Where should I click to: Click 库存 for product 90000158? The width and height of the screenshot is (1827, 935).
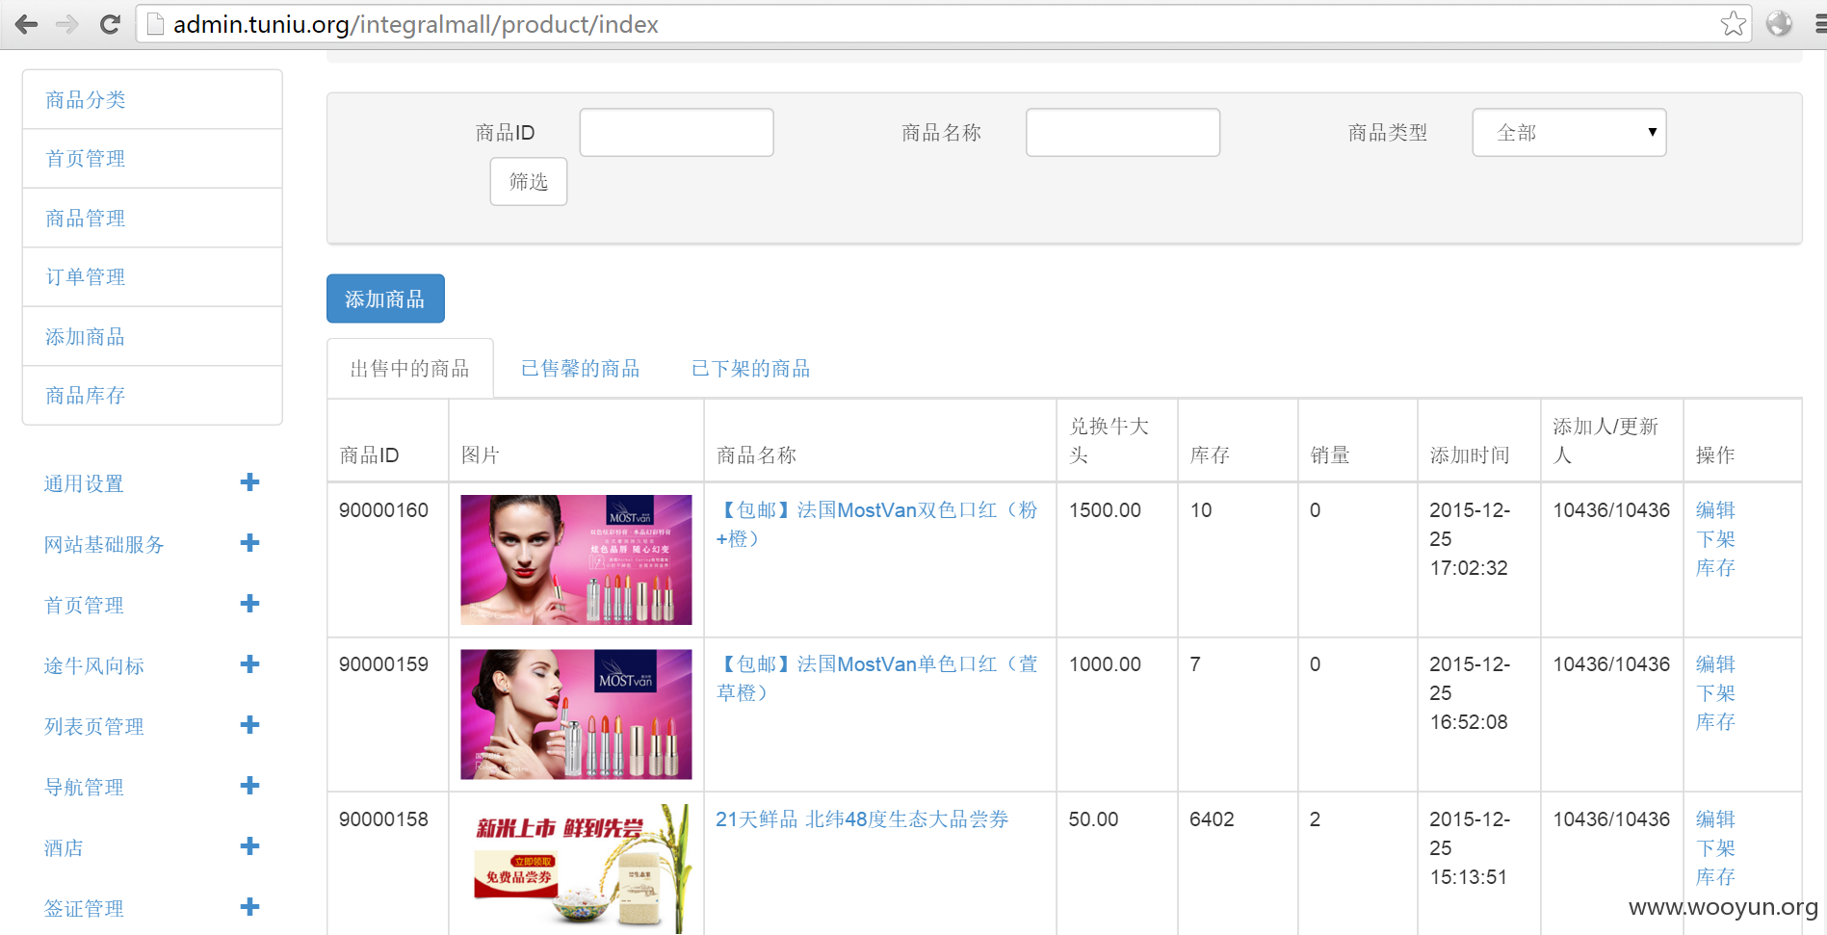[1715, 877]
